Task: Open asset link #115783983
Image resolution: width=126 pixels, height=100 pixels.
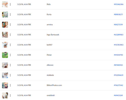Action: [x=119, y=45]
